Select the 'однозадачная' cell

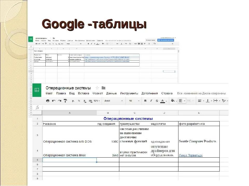pyautogui.click(x=164, y=135)
